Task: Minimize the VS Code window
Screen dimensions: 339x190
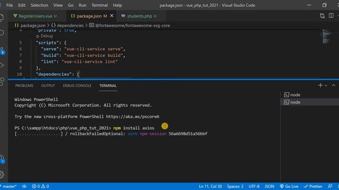Action: pos(309,5)
